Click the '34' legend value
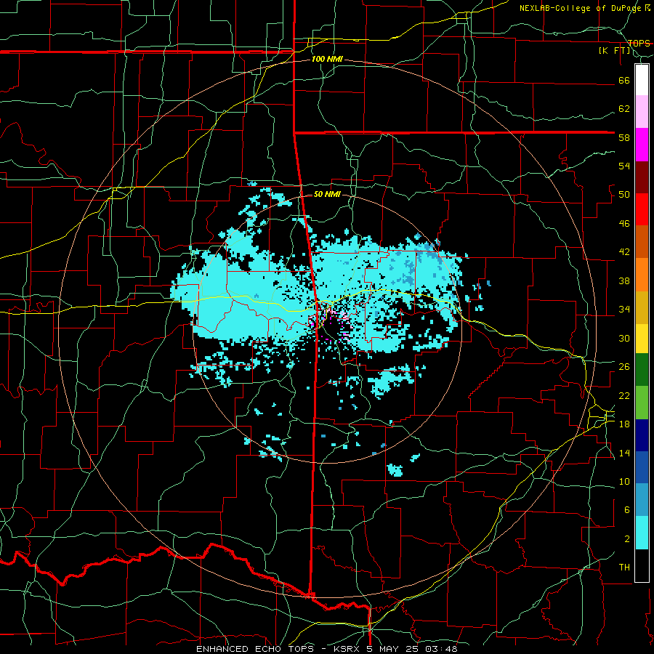Screen dimensions: 654x654 624,309
